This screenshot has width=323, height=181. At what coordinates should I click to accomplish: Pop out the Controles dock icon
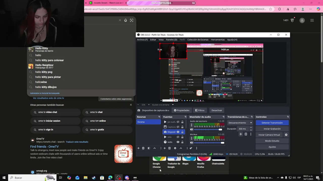288,117
